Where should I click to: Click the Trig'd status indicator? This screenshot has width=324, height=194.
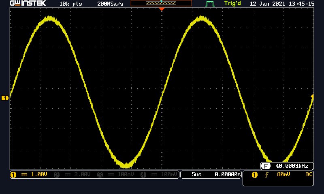pyautogui.click(x=232, y=4)
